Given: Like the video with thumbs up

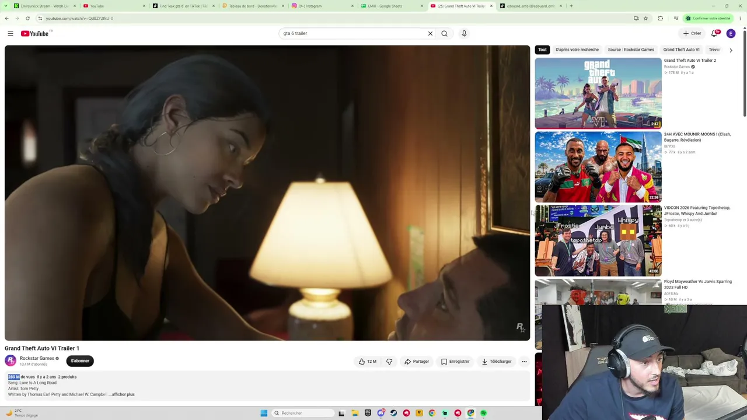Looking at the screenshot, I should [x=368, y=362].
